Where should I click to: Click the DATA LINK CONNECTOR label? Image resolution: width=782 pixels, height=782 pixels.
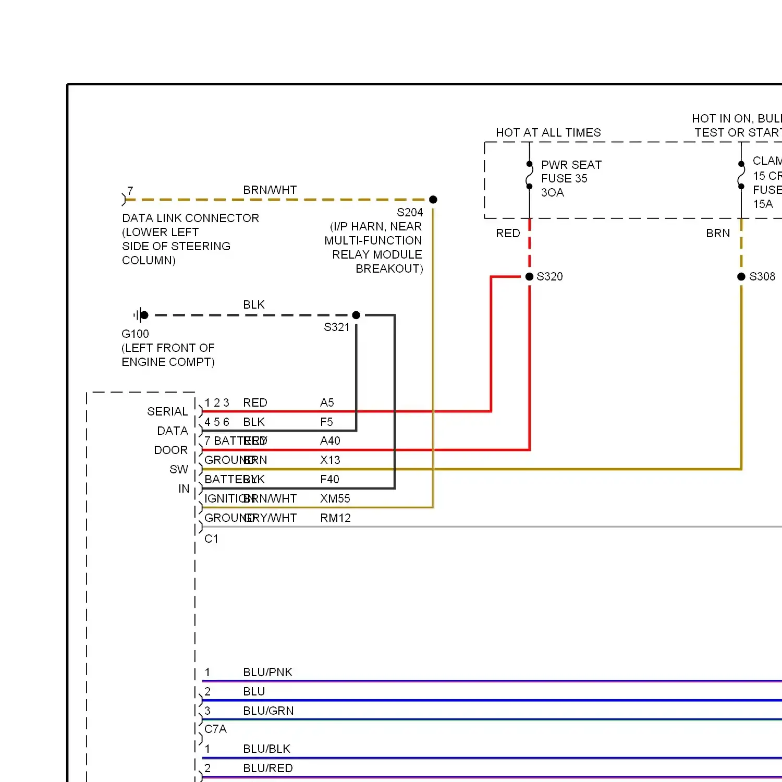coord(191,218)
